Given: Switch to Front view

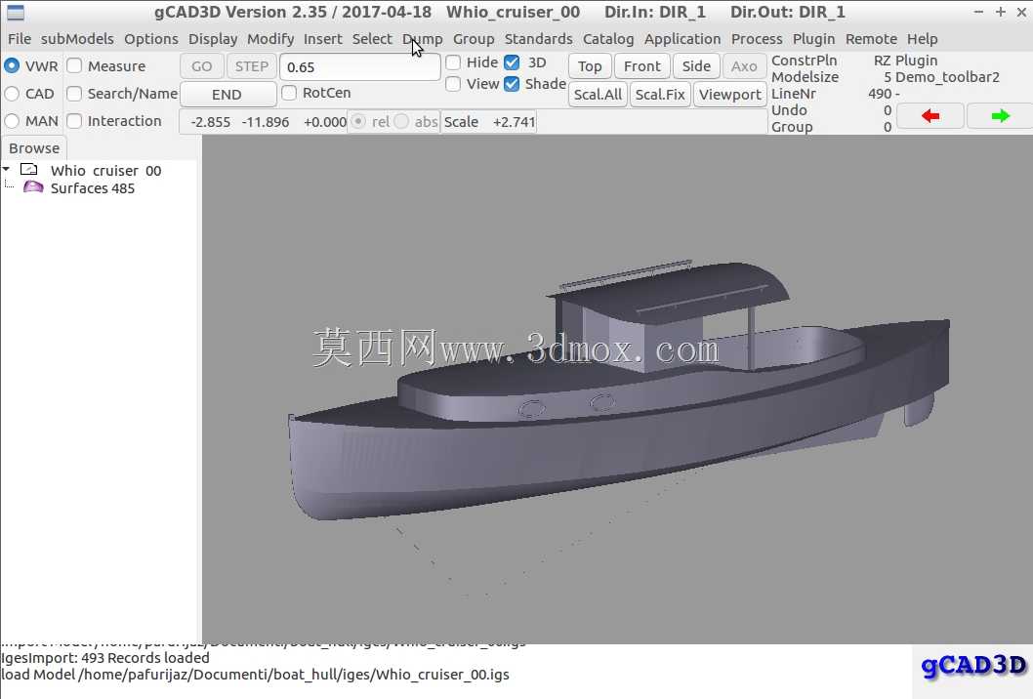Looking at the screenshot, I should point(641,66).
